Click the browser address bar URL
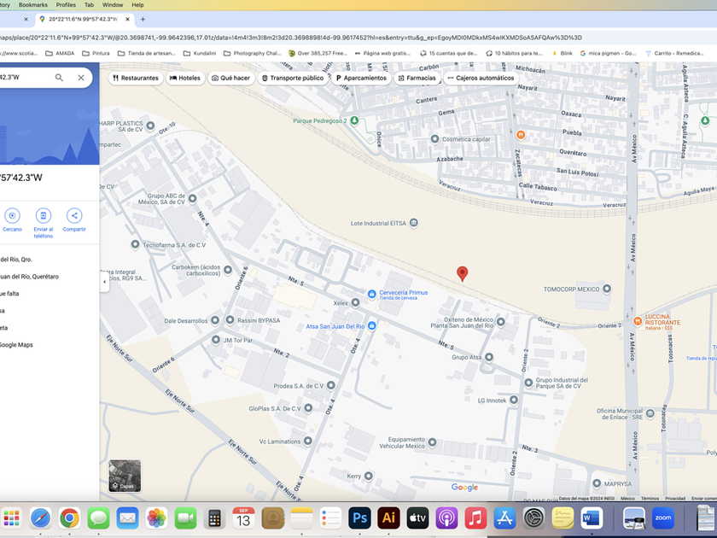This screenshot has height=538, width=717. pyautogui.click(x=291, y=38)
